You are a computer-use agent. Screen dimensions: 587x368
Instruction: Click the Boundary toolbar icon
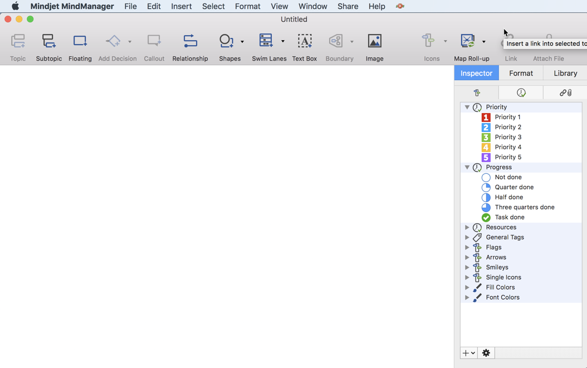point(336,41)
